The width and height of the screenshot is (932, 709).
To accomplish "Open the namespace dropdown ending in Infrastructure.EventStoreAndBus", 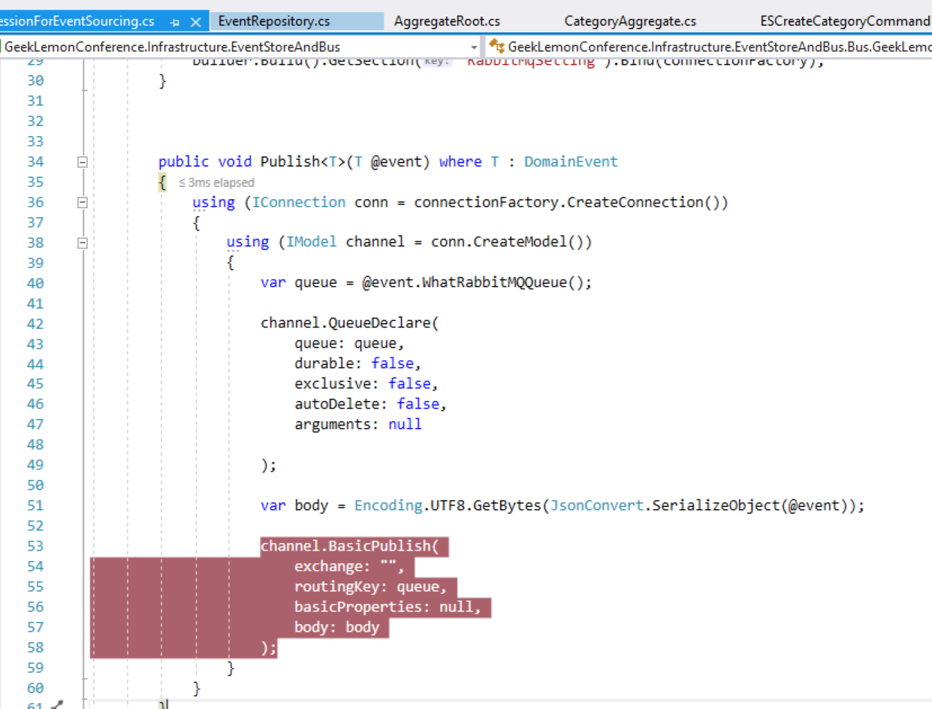I will (x=240, y=47).
